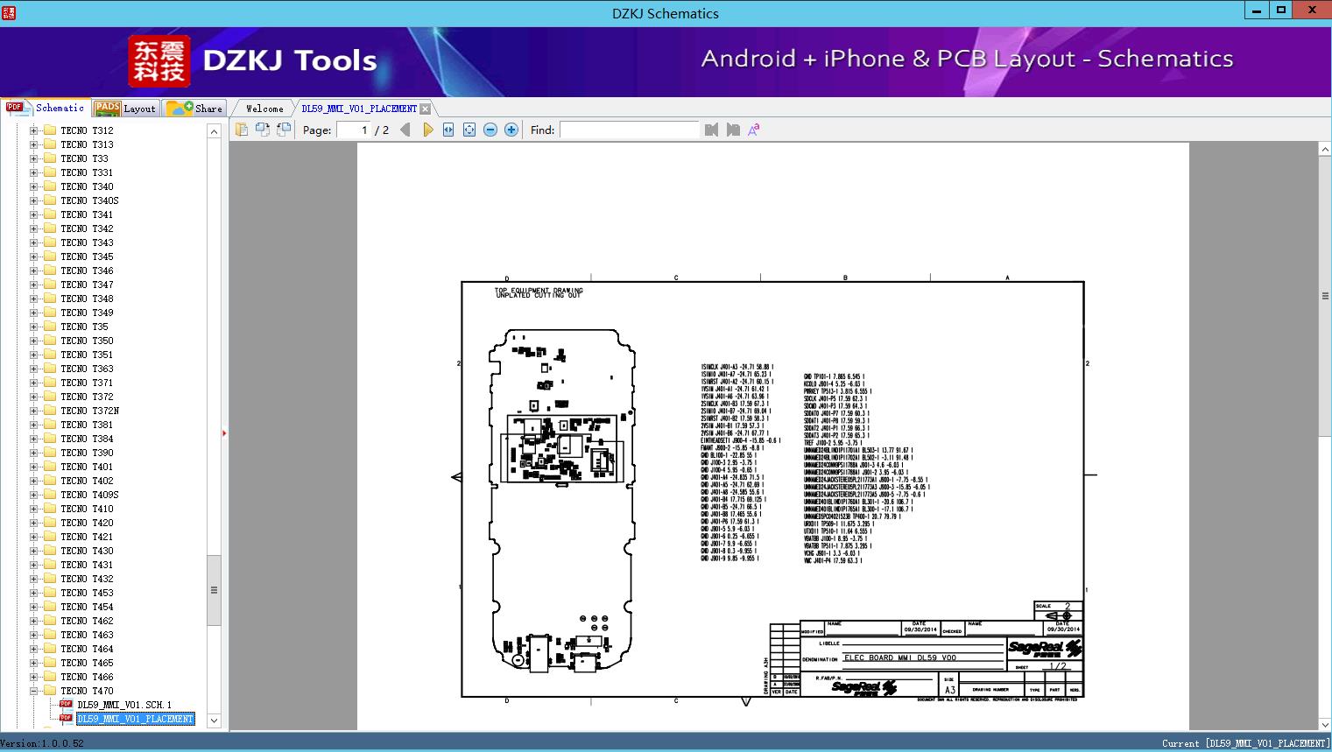The width and height of the screenshot is (1332, 752).
Task: Click the find previous icon
Action: (711, 130)
